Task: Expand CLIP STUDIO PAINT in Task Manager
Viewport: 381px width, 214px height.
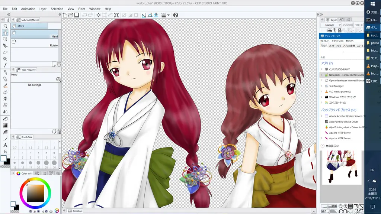Action: [x=322, y=69]
